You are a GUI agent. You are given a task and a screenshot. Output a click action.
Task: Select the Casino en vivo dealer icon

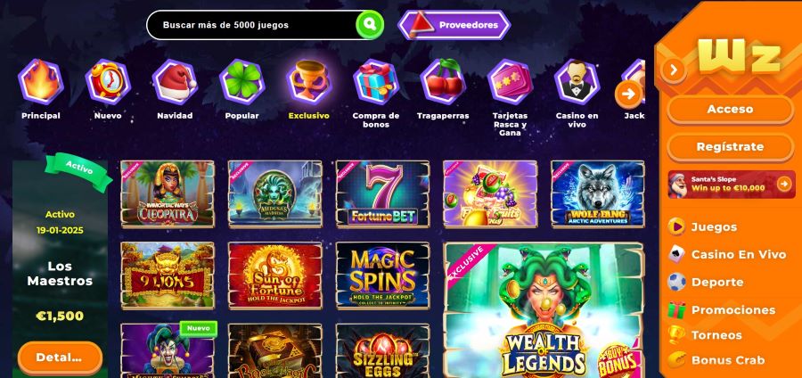(x=577, y=82)
